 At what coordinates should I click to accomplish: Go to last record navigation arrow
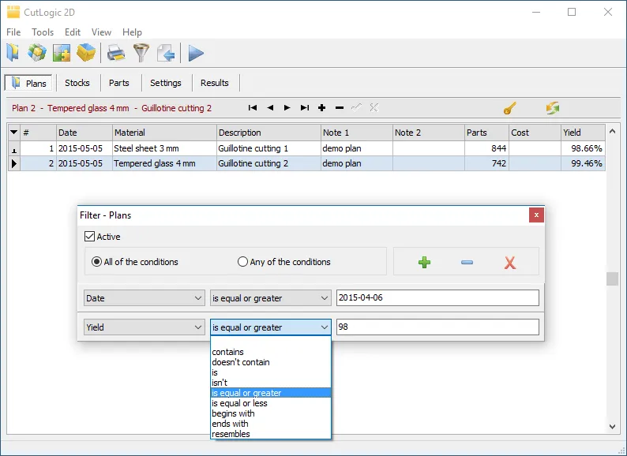click(304, 107)
